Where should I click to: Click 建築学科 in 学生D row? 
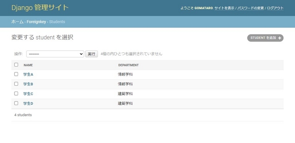(x=125, y=104)
